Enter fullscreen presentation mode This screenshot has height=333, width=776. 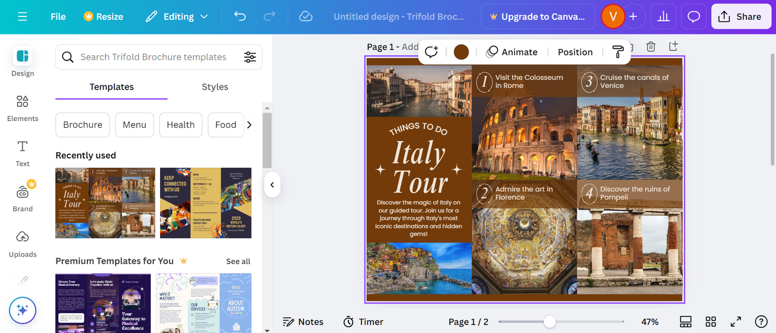(x=735, y=321)
